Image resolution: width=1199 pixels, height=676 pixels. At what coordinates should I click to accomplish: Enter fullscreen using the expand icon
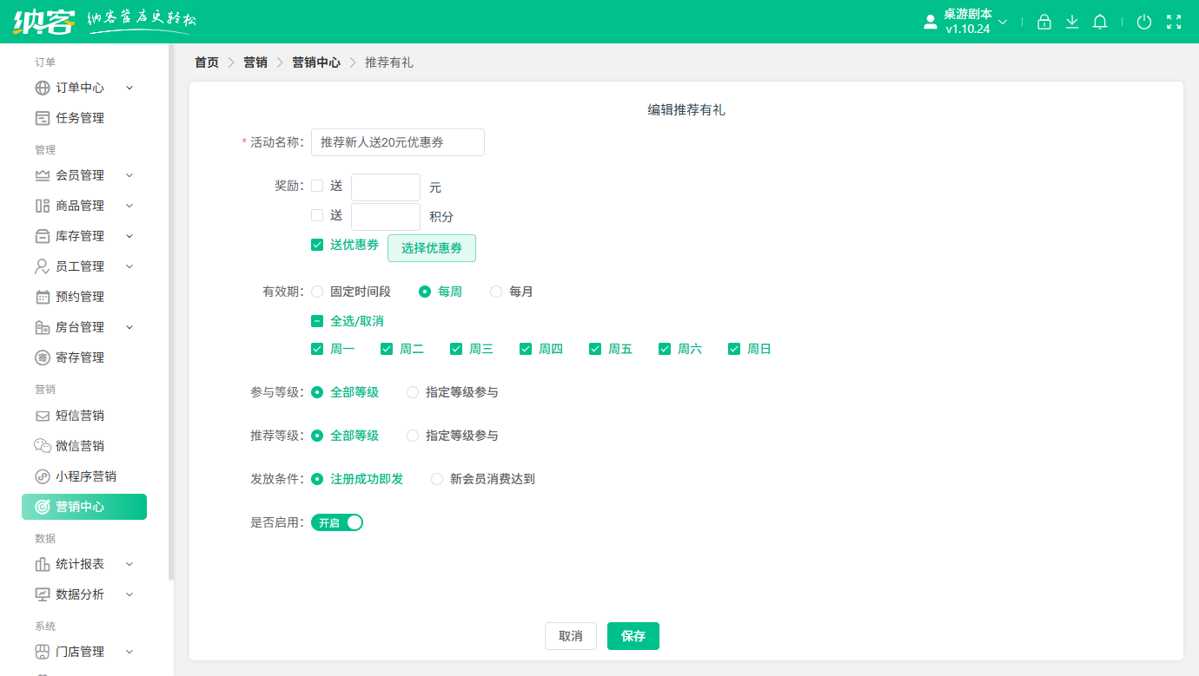click(1172, 22)
